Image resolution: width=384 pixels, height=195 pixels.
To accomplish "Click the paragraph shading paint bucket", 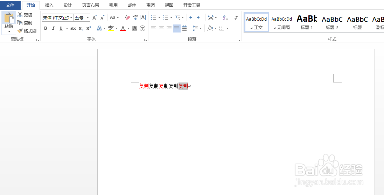I will [210, 28].
